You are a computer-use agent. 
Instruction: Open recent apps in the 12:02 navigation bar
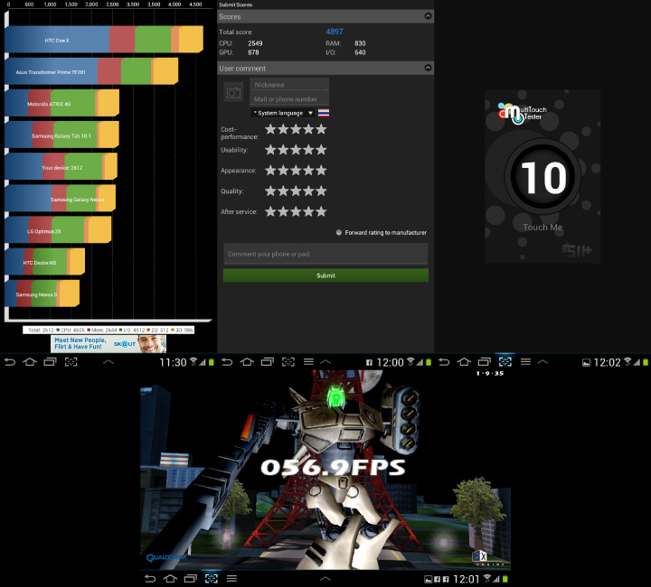pyautogui.click(x=484, y=362)
